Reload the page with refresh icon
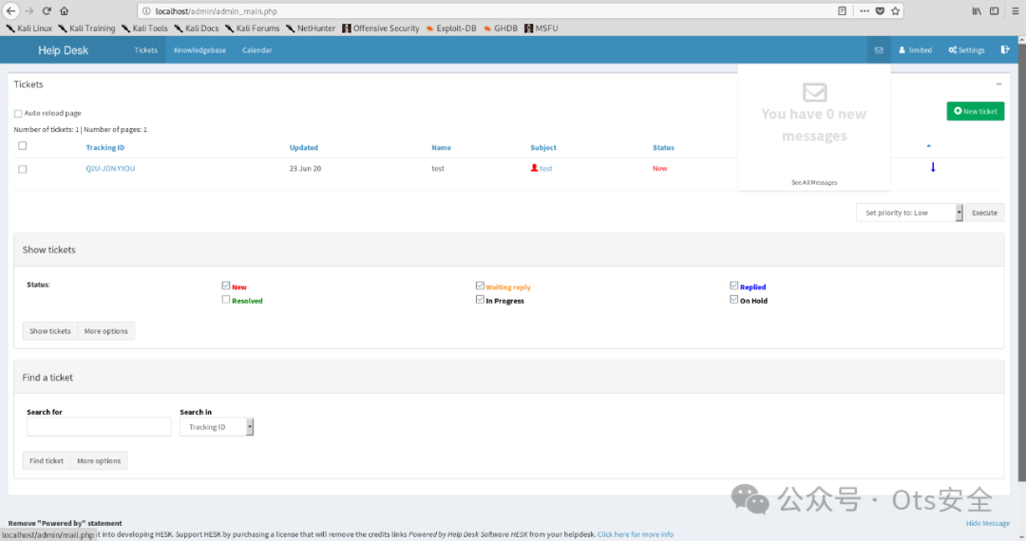 tap(47, 11)
